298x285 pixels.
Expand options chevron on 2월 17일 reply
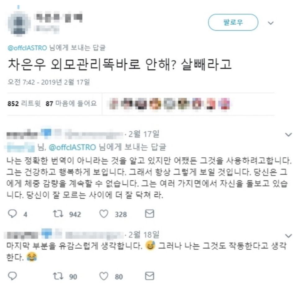click(x=288, y=135)
